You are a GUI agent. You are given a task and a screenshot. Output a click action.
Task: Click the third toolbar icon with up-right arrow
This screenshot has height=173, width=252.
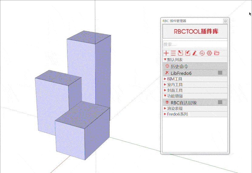click(180, 53)
